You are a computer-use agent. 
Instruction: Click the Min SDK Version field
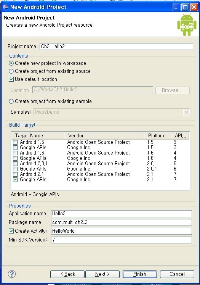(122, 240)
